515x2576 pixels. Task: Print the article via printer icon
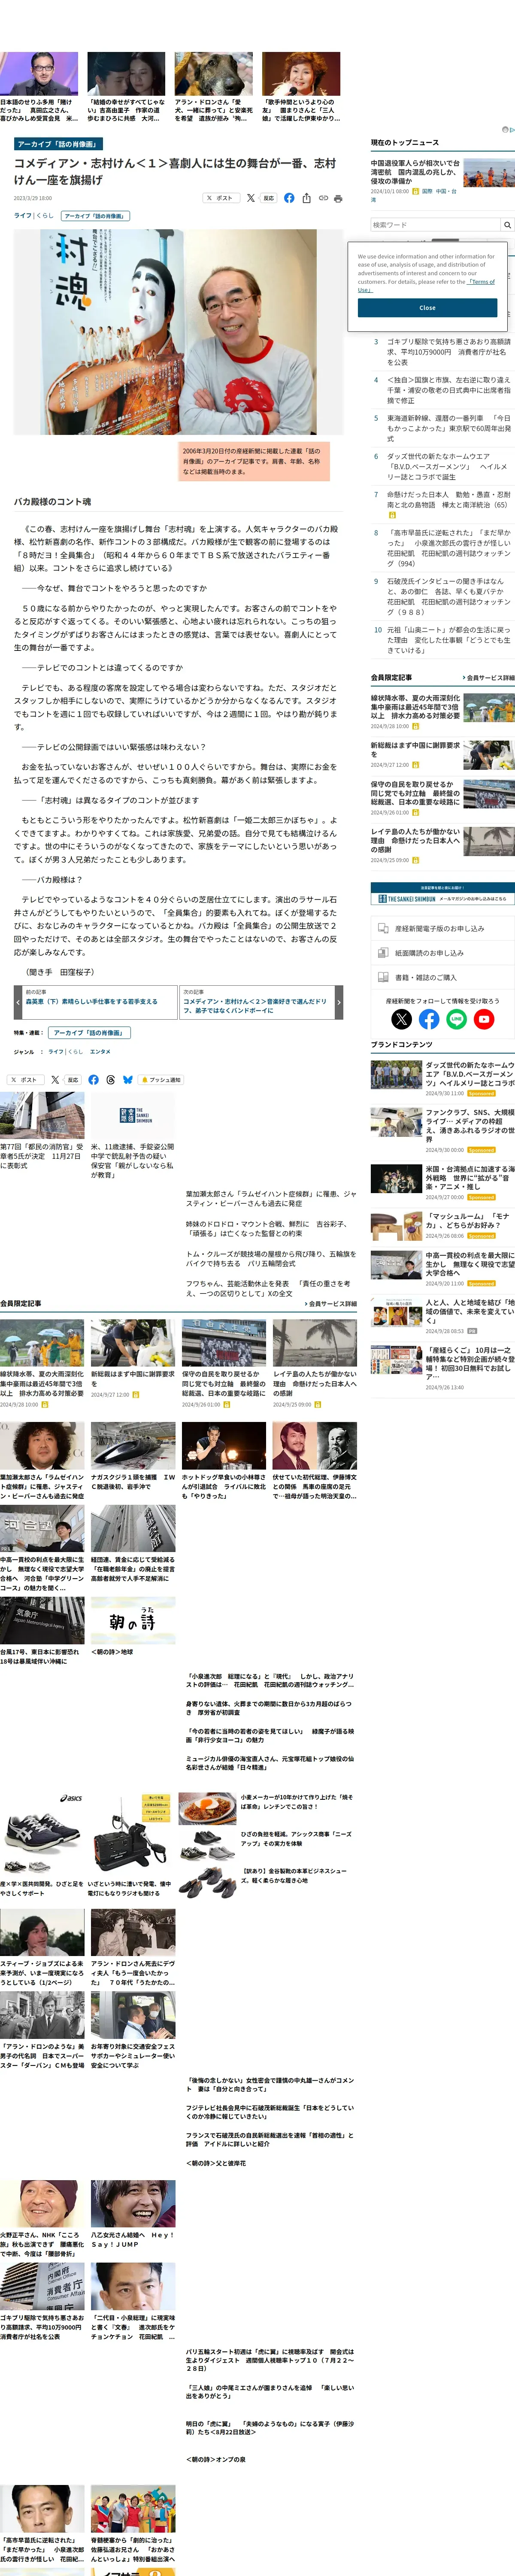[x=338, y=198]
